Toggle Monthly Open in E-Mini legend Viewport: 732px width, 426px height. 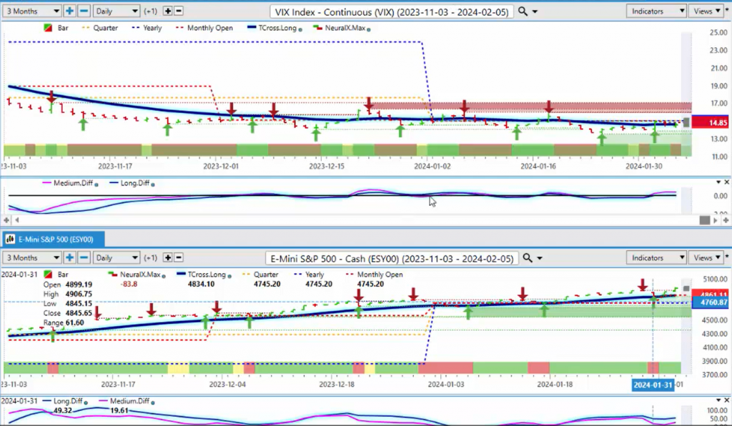point(374,274)
